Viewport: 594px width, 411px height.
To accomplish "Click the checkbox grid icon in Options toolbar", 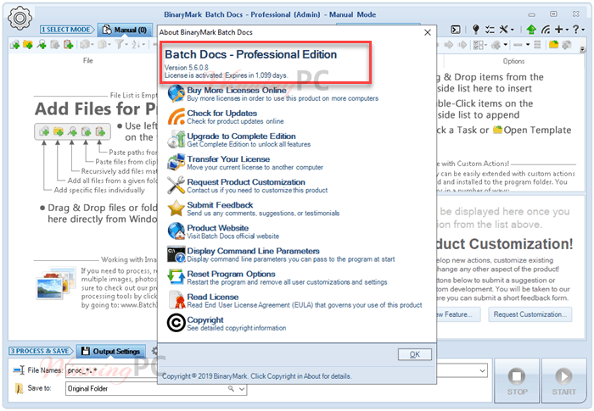I will pyautogui.click(x=478, y=45).
